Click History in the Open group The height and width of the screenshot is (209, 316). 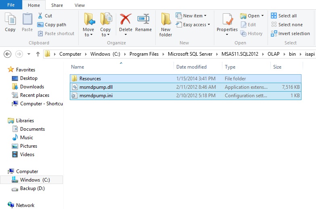[x=251, y=33]
